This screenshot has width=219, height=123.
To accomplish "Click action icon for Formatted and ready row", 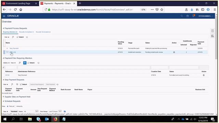I will click(x=204, y=75).
